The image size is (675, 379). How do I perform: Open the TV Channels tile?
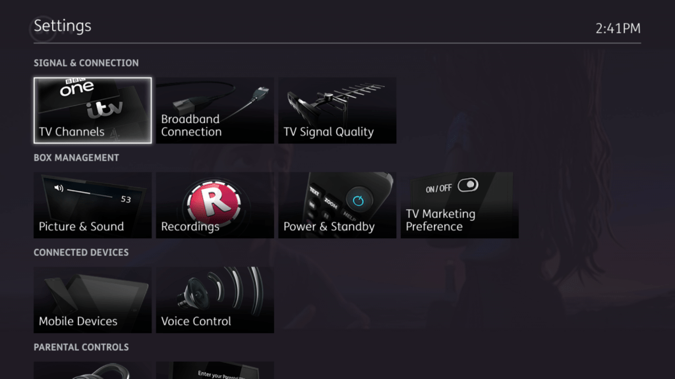[92, 111]
